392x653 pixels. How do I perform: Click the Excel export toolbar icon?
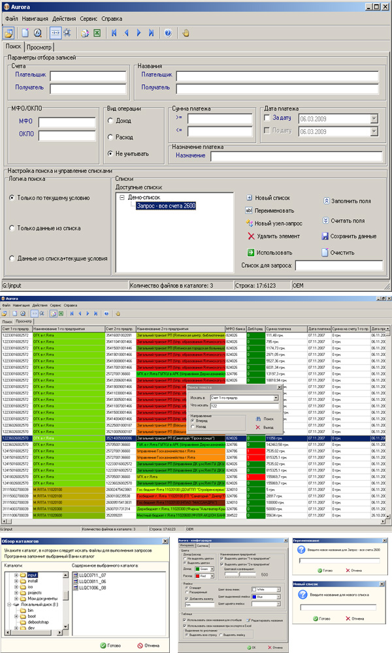click(x=97, y=33)
